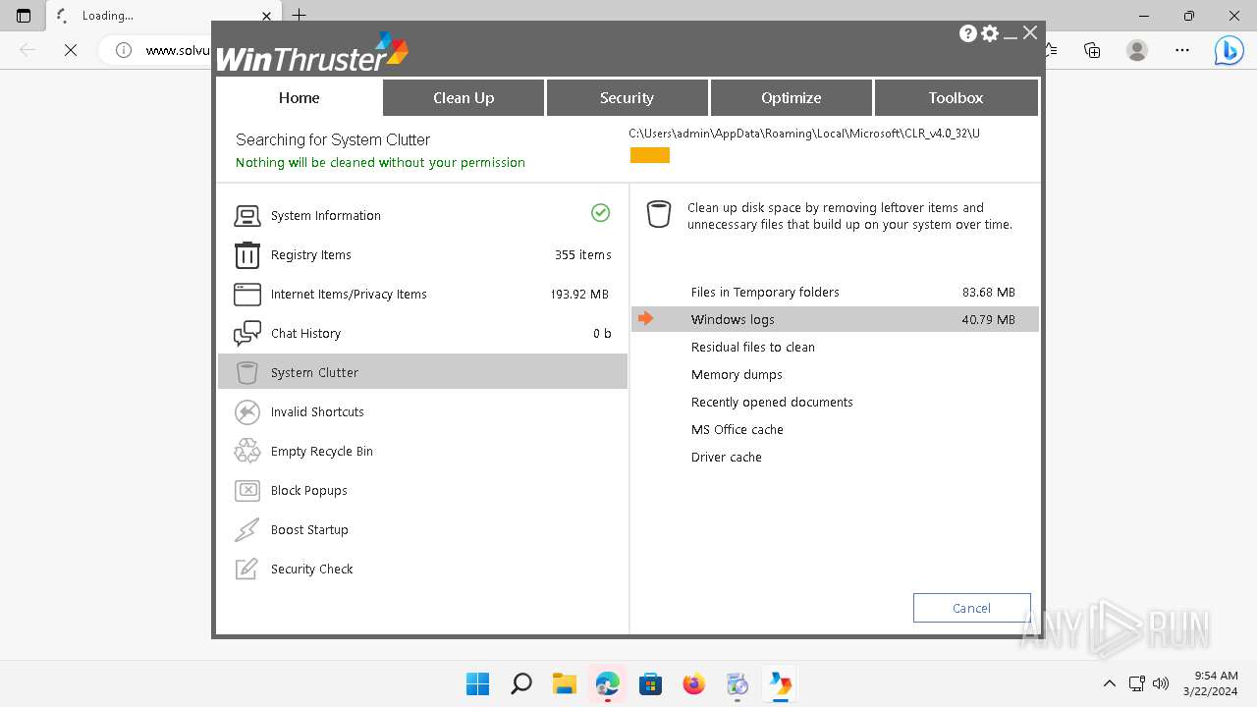Click the Registry Items trash can icon
This screenshot has height=707, width=1257.
pyautogui.click(x=247, y=255)
